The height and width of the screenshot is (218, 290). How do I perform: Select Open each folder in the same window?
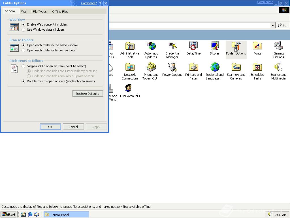tap(50, 45)
